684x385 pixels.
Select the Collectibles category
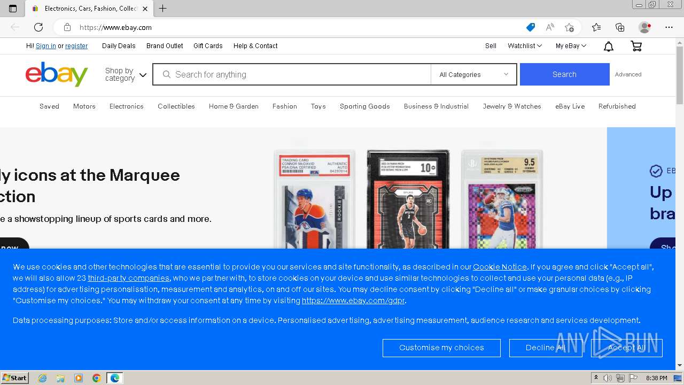coord(176,106)
